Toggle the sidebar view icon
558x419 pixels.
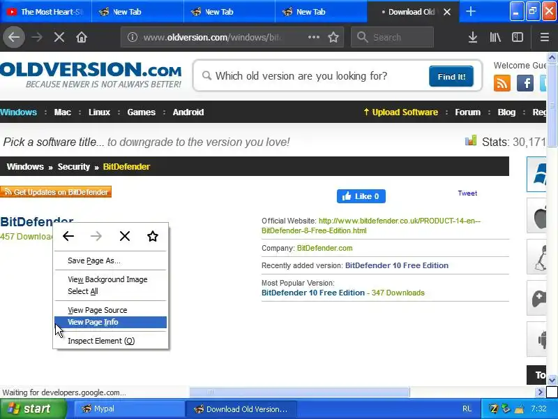[517, 37]
